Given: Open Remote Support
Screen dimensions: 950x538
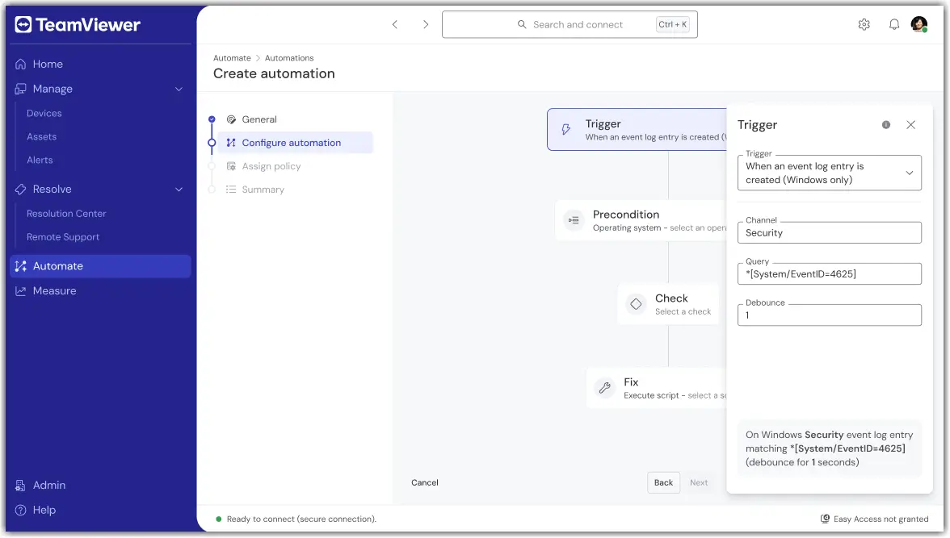Looking at the screenshot, I should [62, 237].
